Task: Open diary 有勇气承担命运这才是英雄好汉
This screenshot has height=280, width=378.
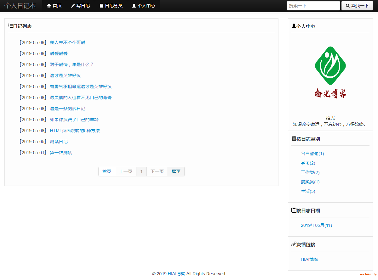Action: 81,87
